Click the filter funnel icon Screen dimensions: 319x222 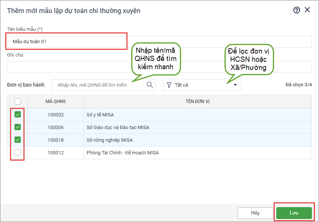tap(169, 85)
